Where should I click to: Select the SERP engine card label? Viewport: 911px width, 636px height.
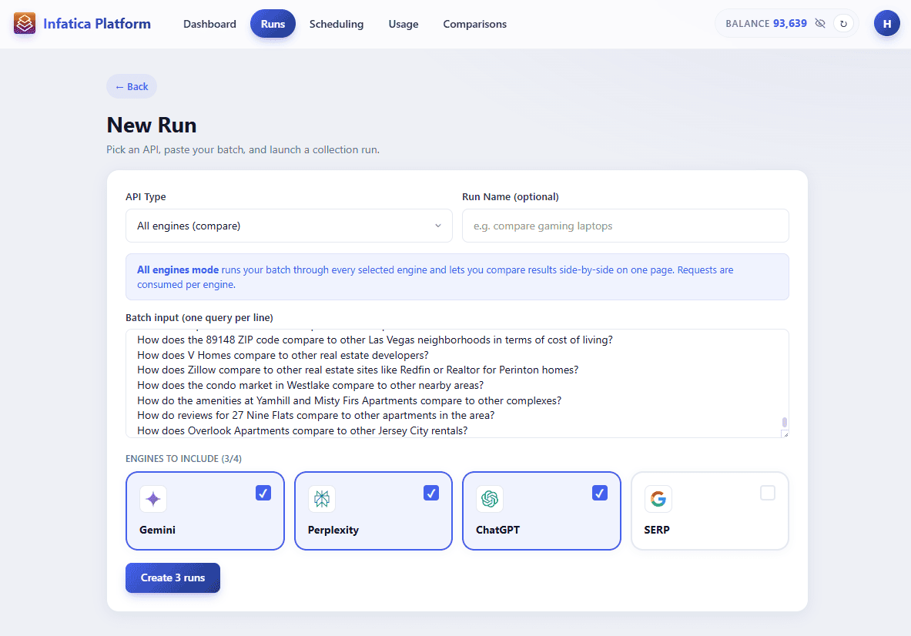657,530
